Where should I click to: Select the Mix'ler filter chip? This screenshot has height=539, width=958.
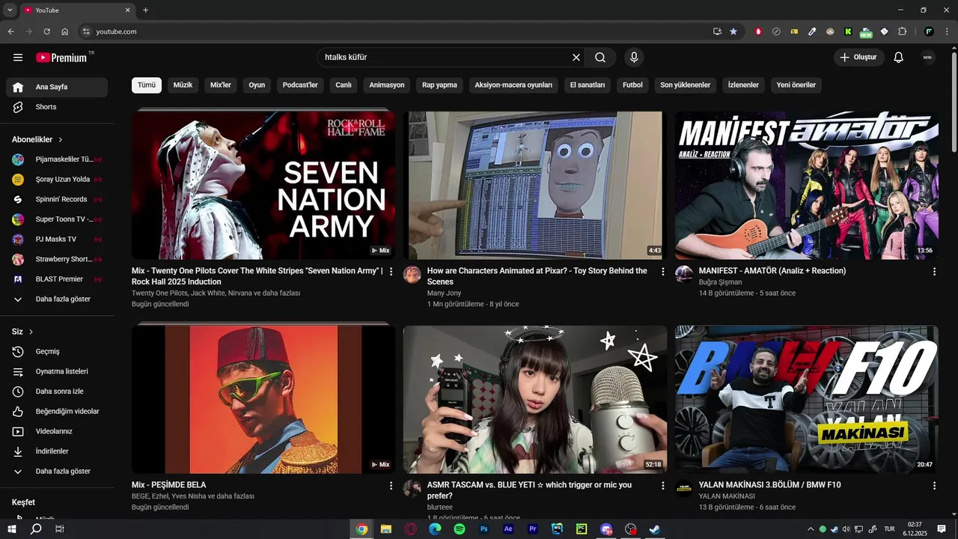tap(221, 85)
